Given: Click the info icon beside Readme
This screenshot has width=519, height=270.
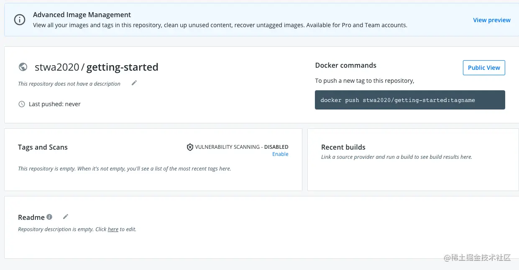Looking at the screenshot, I should tap(49, 217).
